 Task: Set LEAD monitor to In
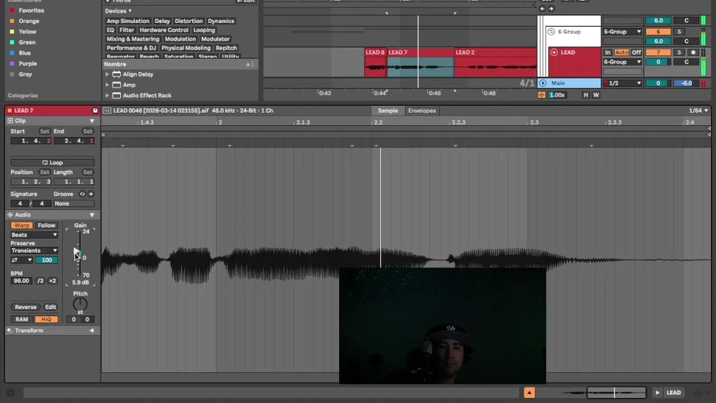(x=607, y=52)
